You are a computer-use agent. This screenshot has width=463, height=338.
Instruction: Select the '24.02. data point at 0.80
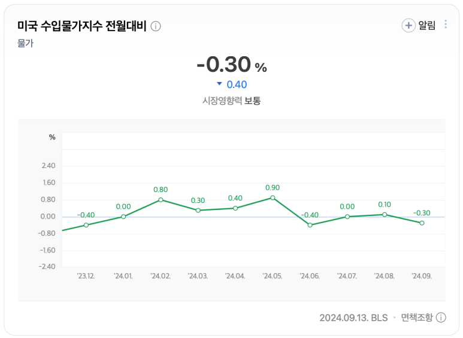161,200
